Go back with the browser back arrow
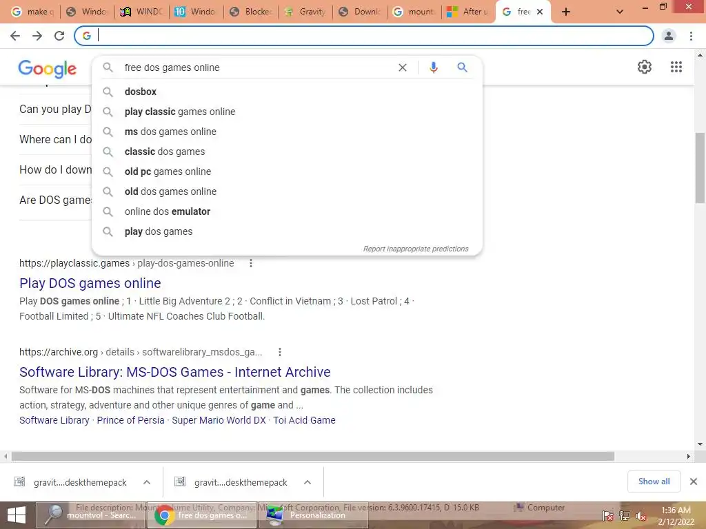The width and height of the screenshot is (706, 529). click(x=15, y=36)
